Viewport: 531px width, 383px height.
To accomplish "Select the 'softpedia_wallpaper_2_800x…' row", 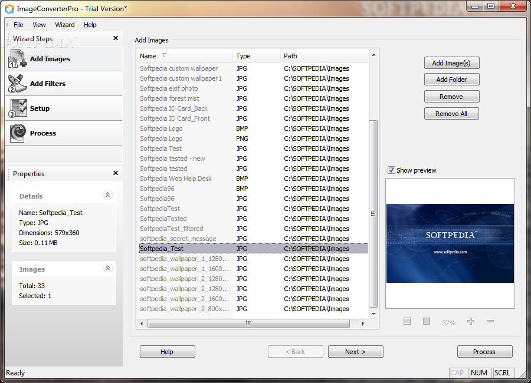I will tap(253, 309).
